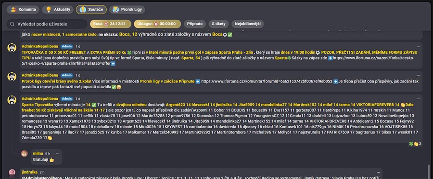The width and height of the screenshot is (433, 179).
Task: Open more options on the Sparta Tipovačka results post
Action: 418,98
